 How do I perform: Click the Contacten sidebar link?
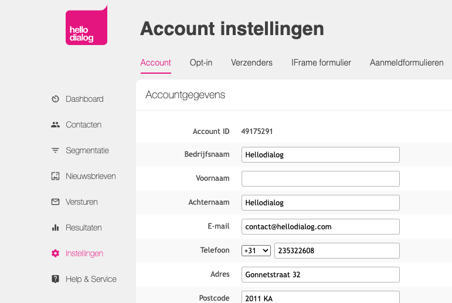[x=84, y=125]
